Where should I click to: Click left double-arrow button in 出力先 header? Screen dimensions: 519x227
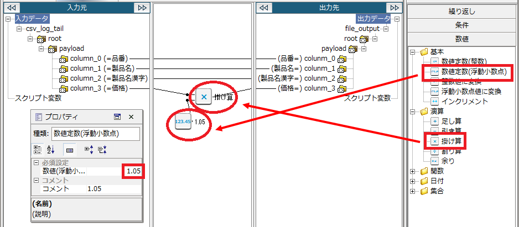(264, 7)
